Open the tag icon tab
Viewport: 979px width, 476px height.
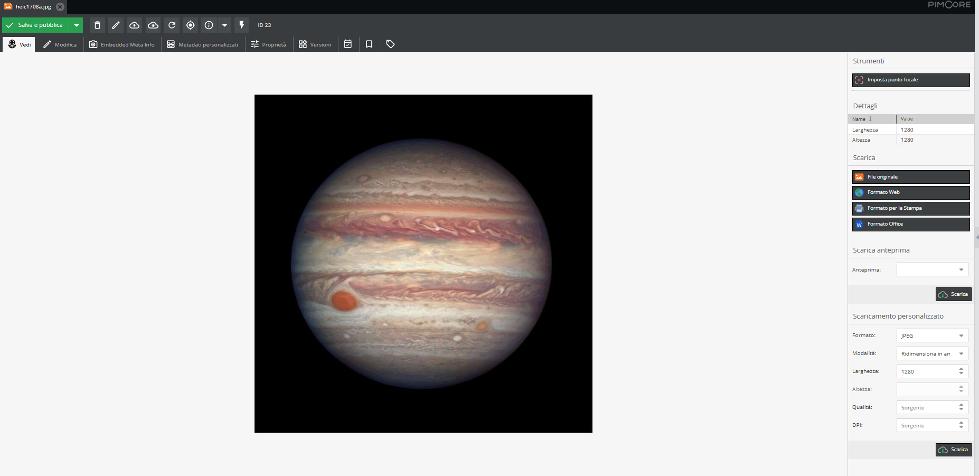pos(390,44)
